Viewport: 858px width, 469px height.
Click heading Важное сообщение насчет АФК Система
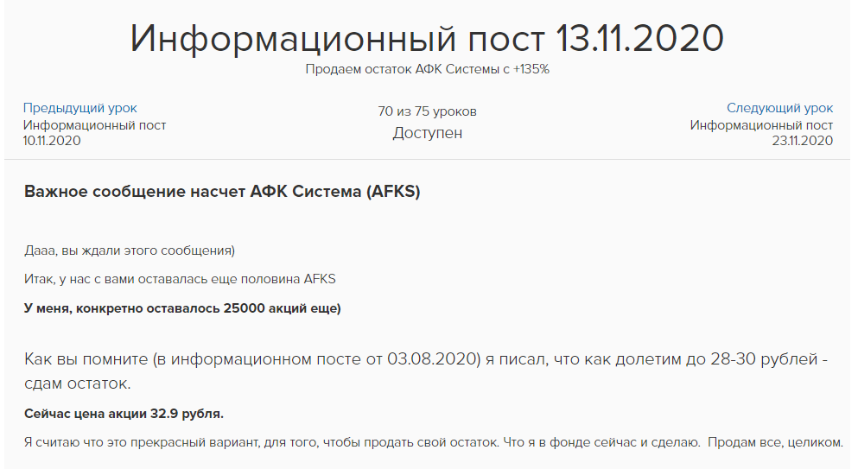coord(222,192)
